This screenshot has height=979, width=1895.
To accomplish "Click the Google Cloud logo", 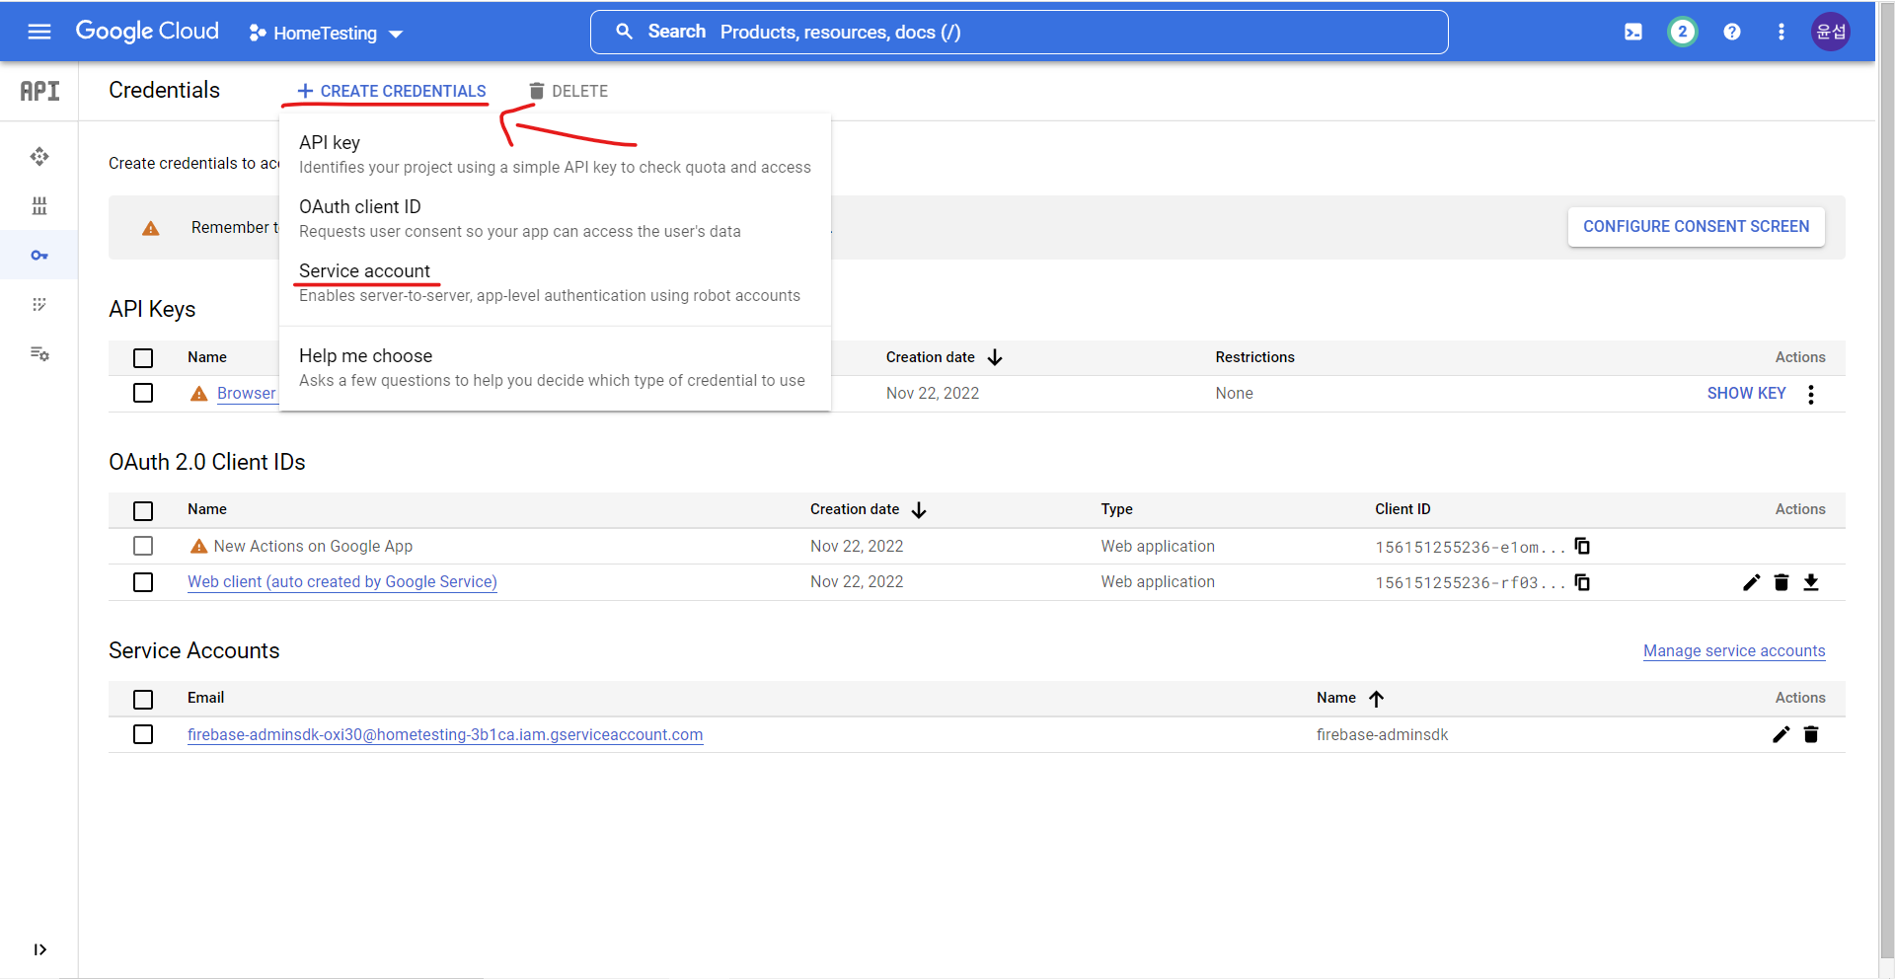I will [147, 32].
